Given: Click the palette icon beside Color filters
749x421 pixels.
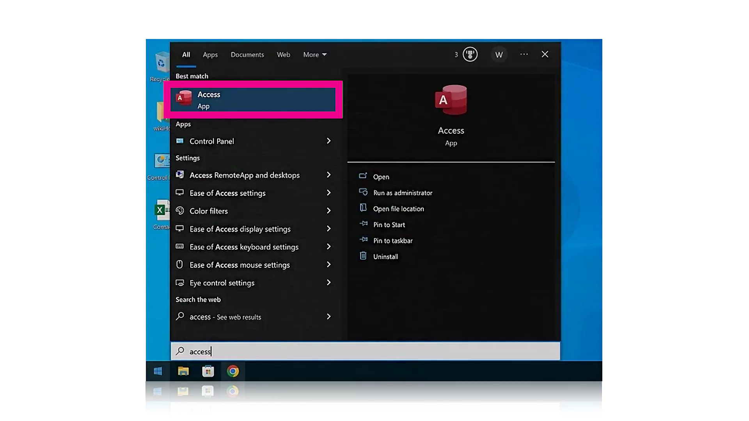Looking at the screenshot, I should [x=180, y=210].
